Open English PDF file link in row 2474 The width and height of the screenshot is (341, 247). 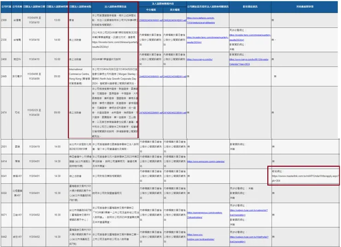click(175, 113)
